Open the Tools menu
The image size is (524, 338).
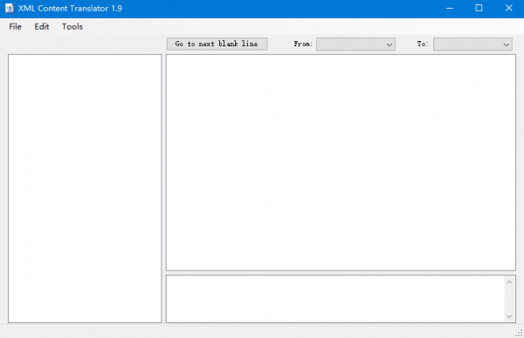[72, 27]
